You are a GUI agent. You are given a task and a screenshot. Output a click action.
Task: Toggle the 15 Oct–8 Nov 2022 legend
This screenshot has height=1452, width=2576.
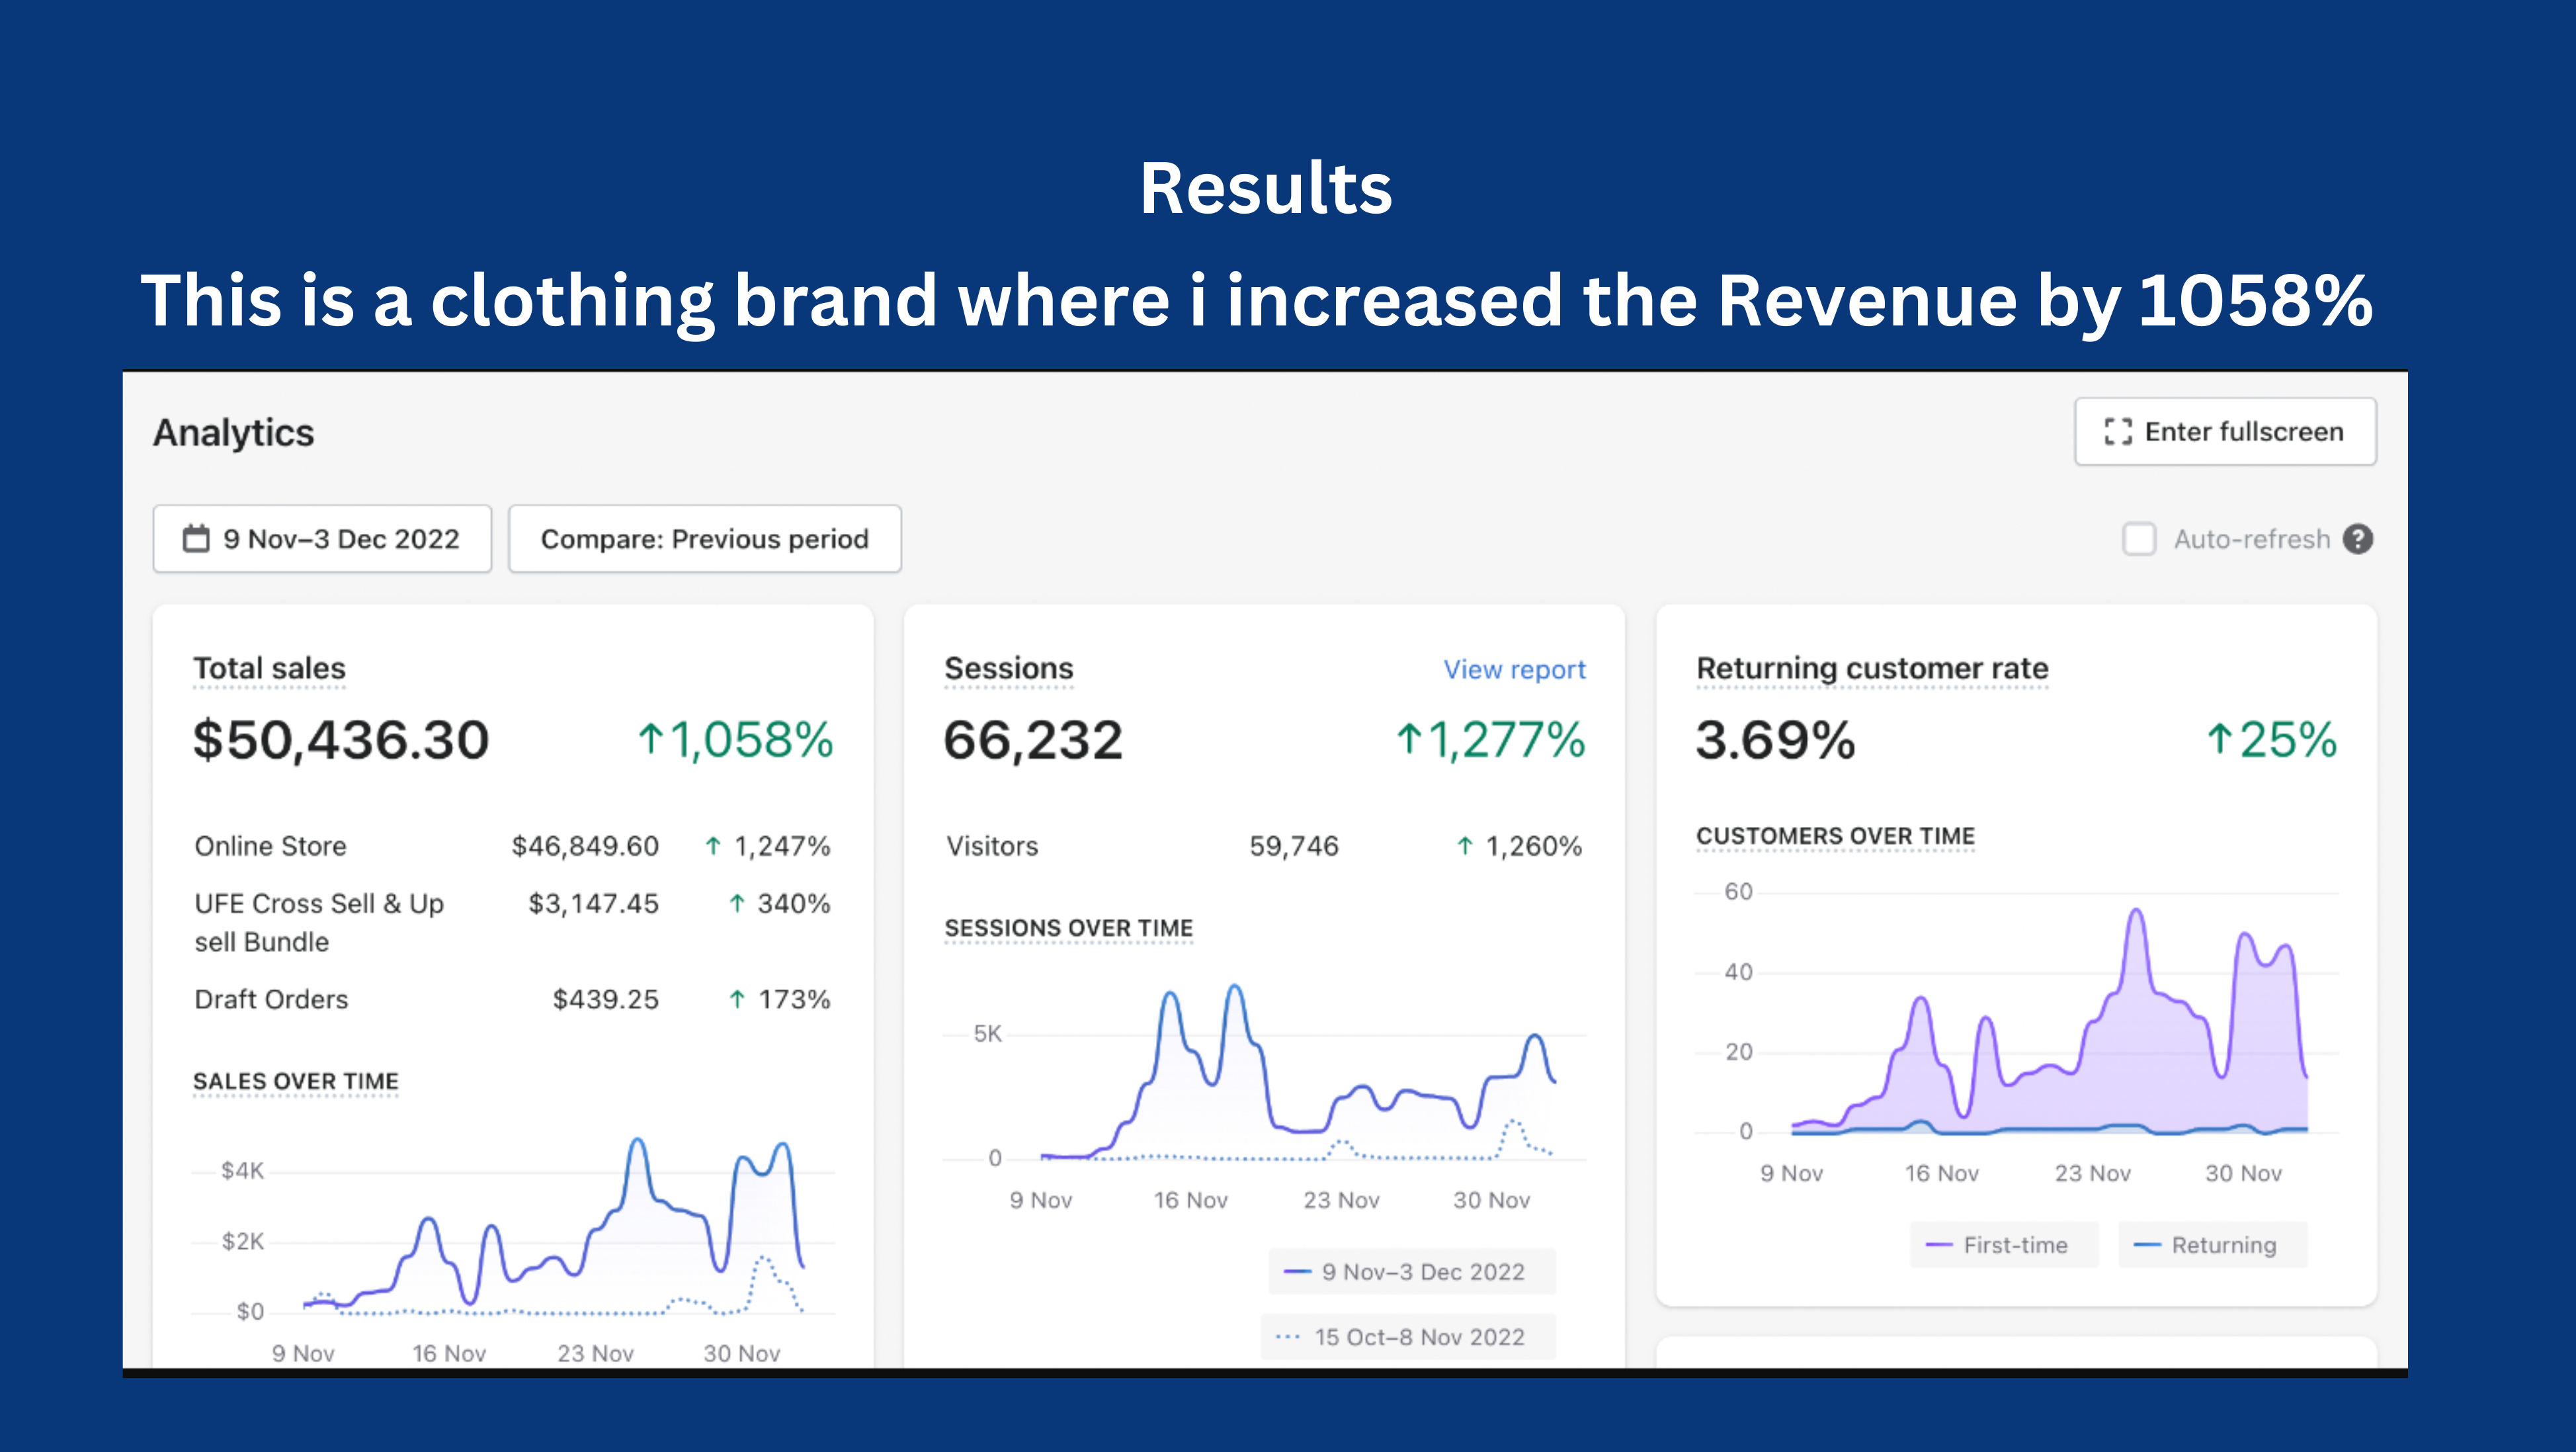click(1409, 1337)
